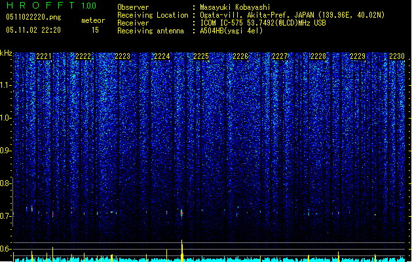Click receiver text ICOM IC-575 53.7492 MHz USB

pos(263,23)
